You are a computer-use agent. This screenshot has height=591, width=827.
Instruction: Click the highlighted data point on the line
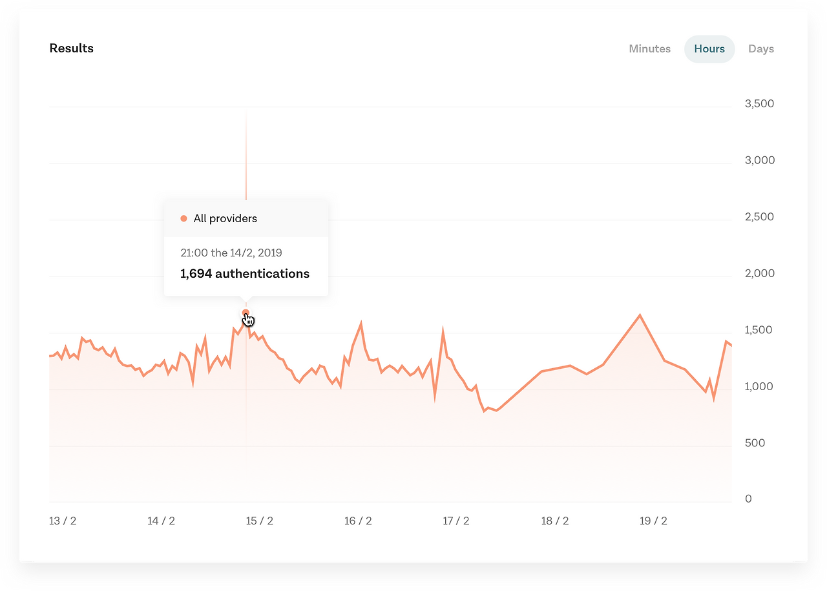(246, 313)
